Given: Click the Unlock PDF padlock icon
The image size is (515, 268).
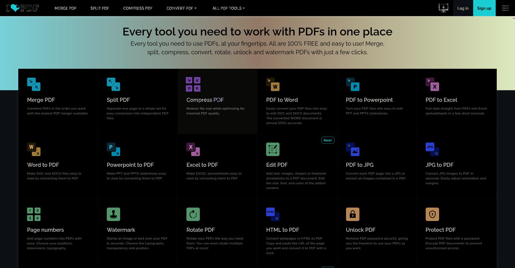Looking at the screenshot, I should point(352,214).
